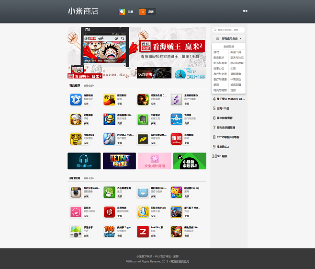315x269 pixels.
Task: Open the pink flower Meilishuo app icon
Action: pyautogui.click(x=76, y=212)
